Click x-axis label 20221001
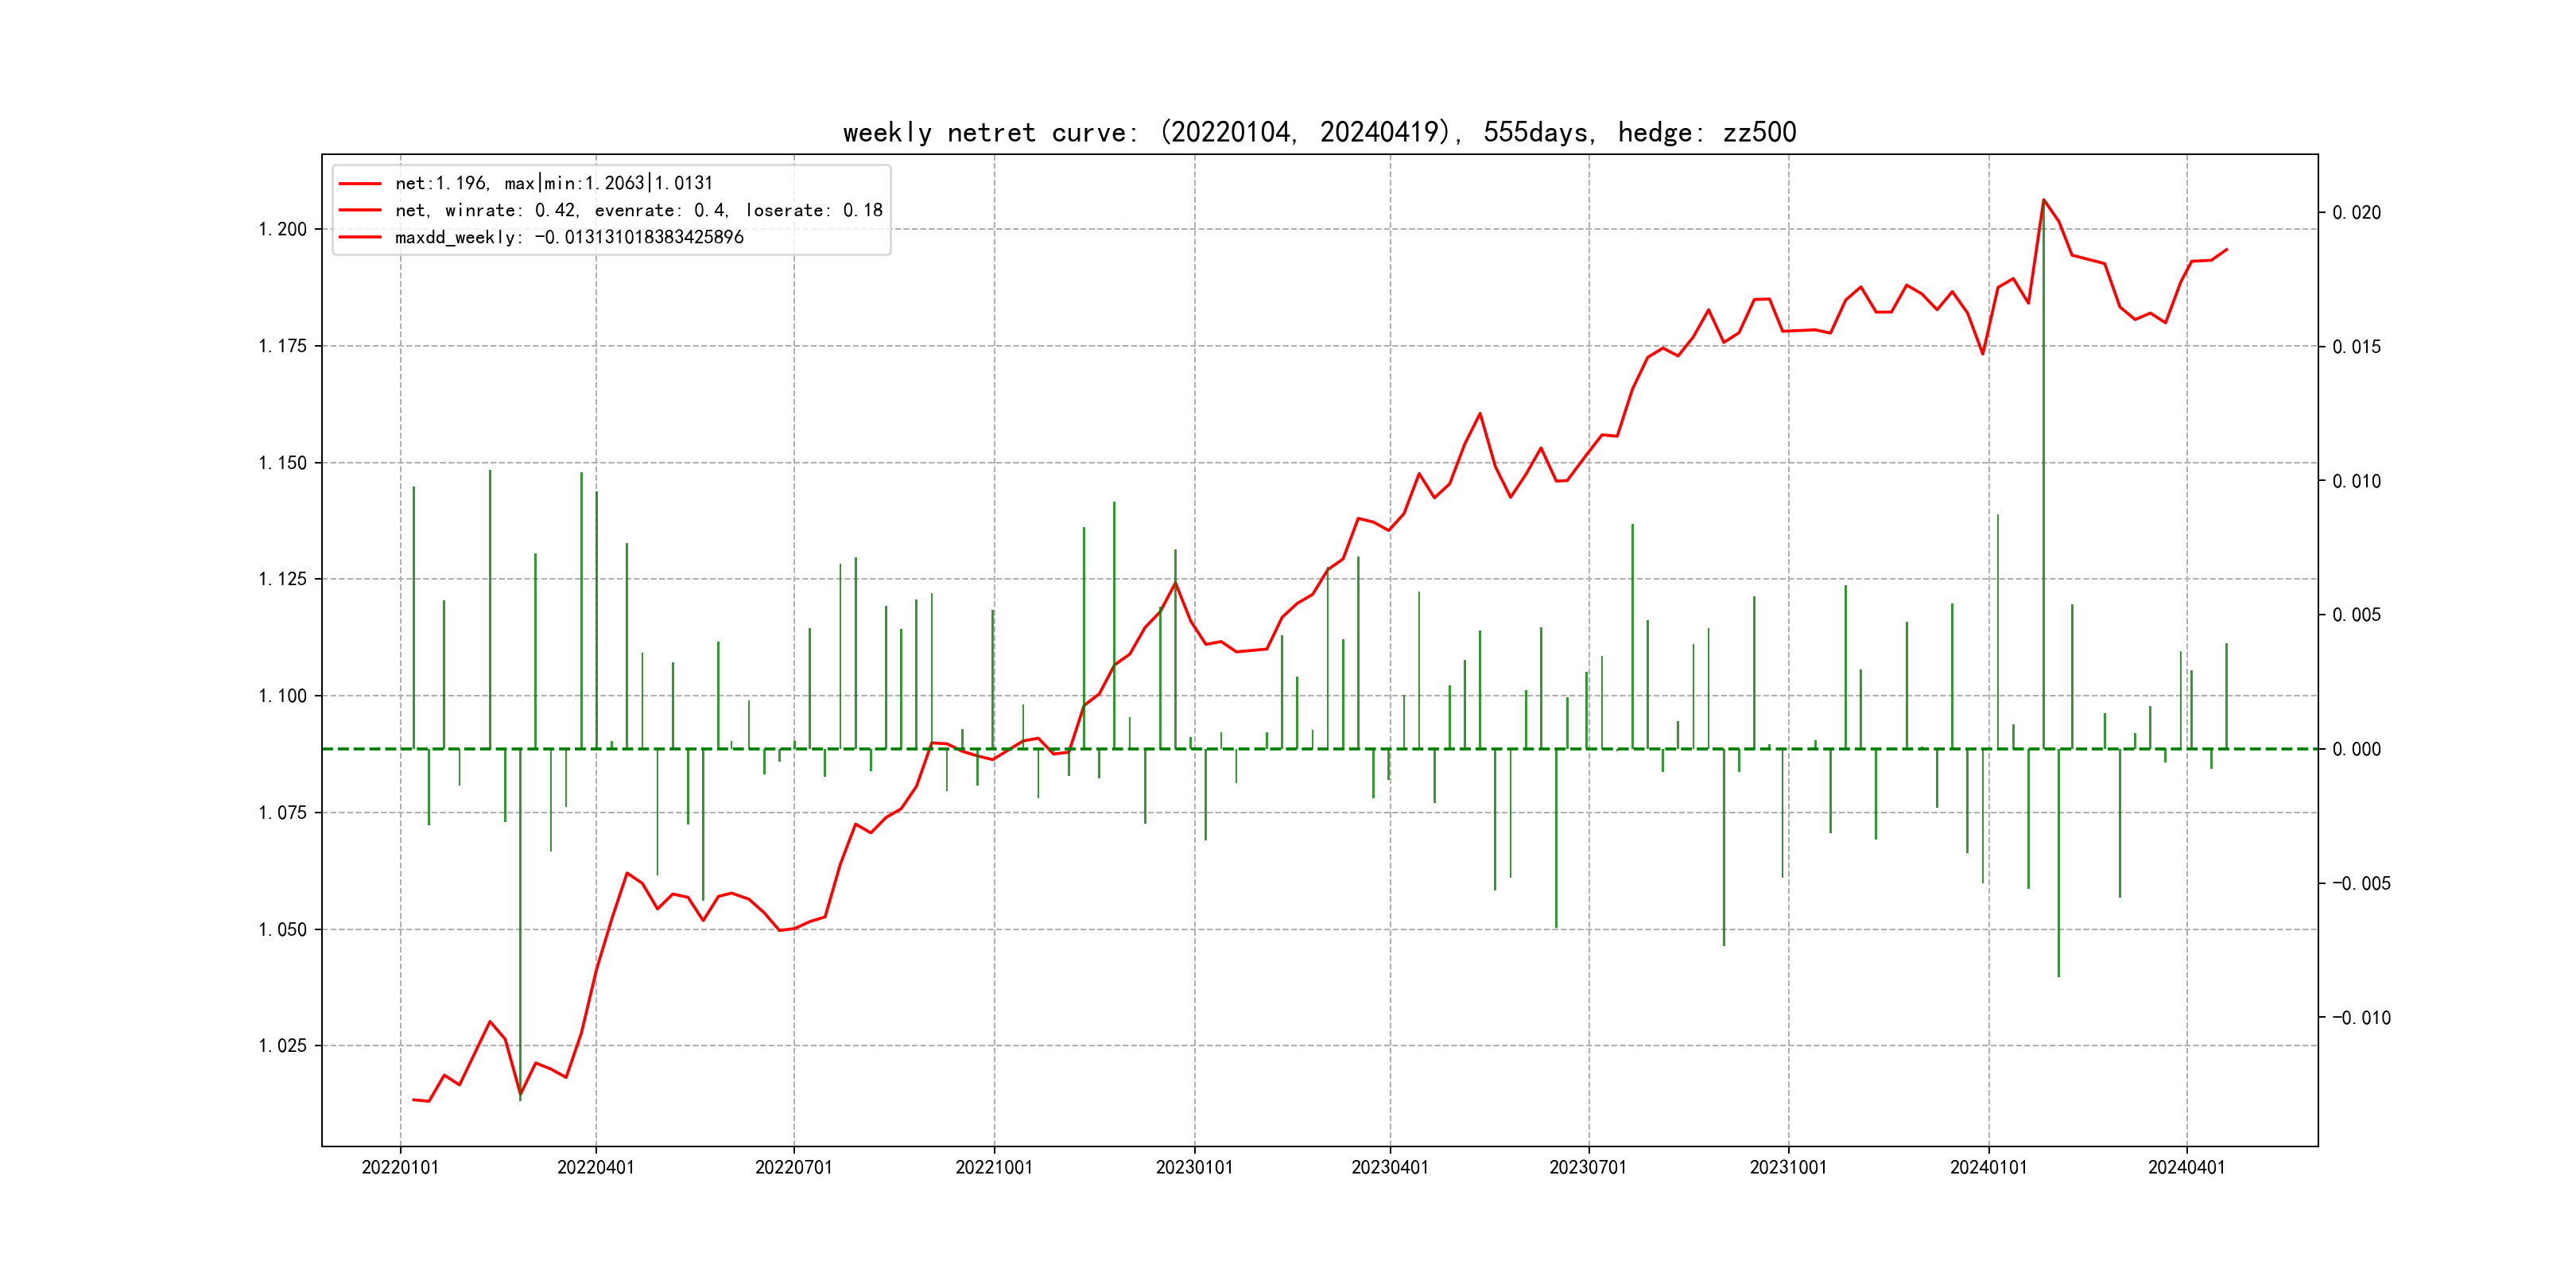This screenshot has height=1288, width=2576. pos(994,1168)
